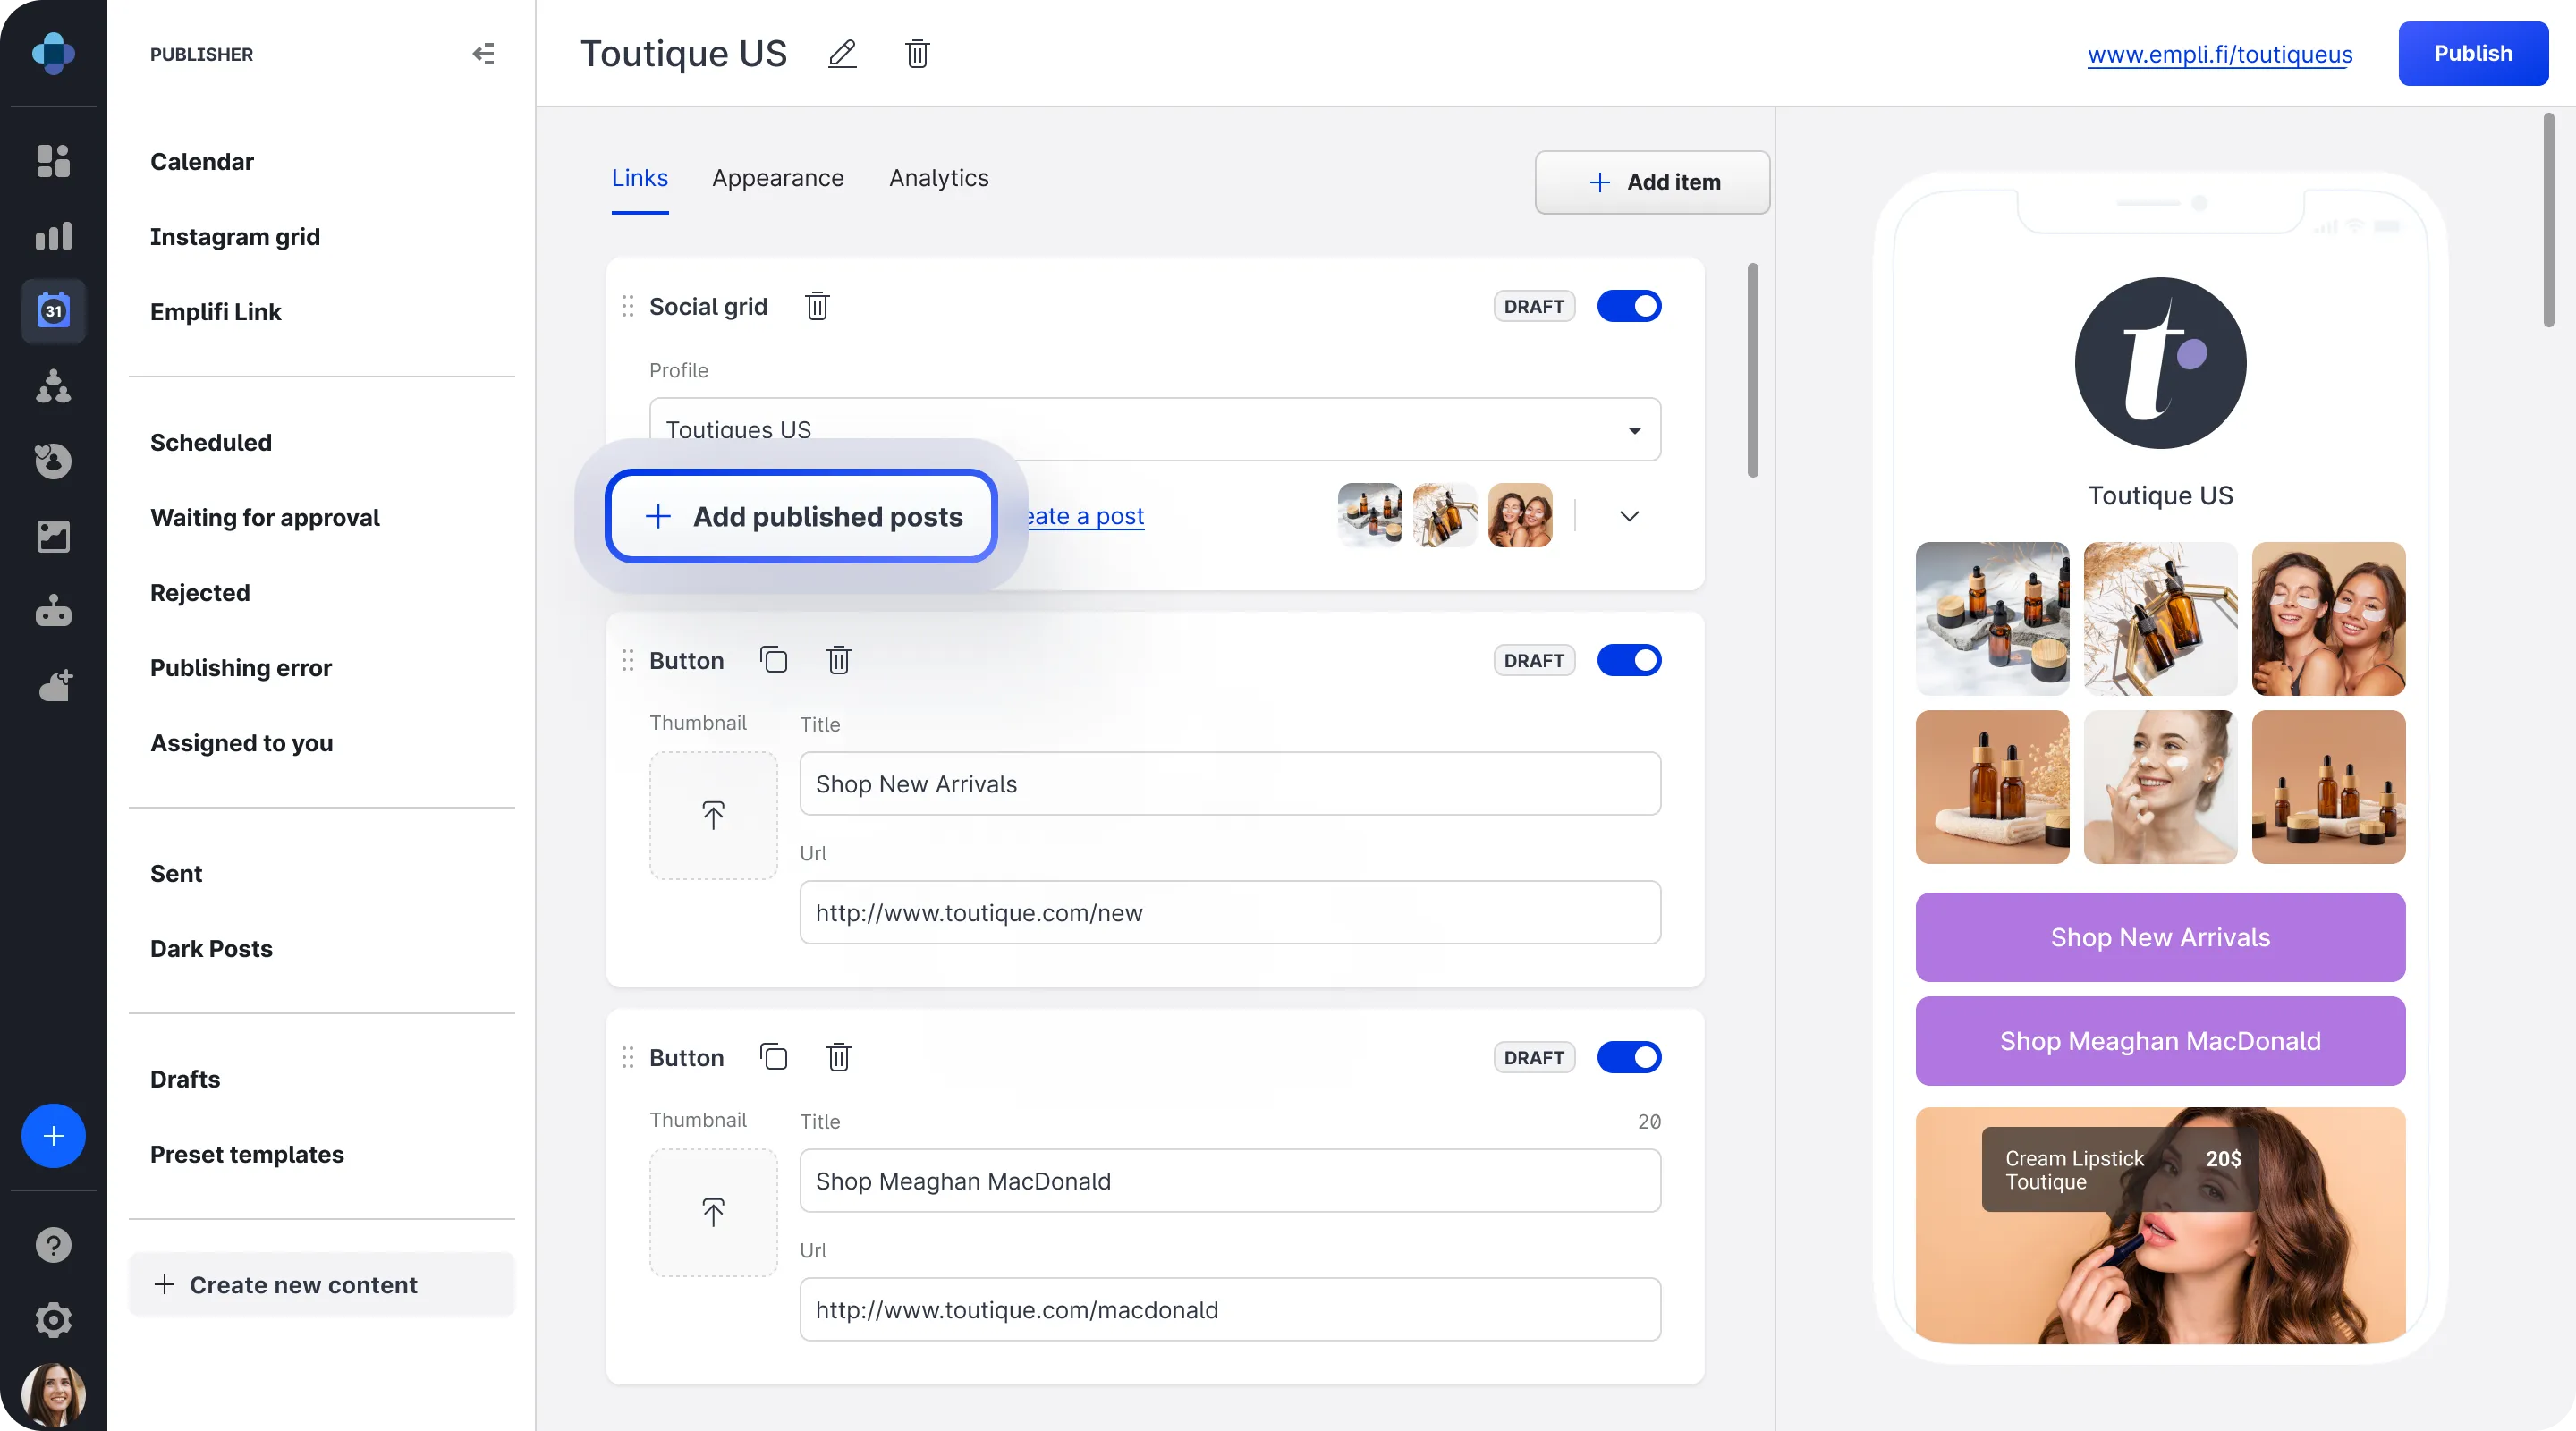Expand the Social grid post preview section
Image resolution: width=2576 pixels, height=1431 pixels.
coord(1628,514)
